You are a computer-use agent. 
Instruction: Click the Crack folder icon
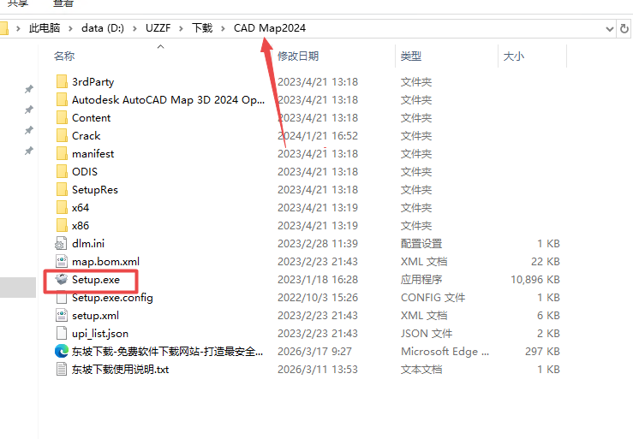tap(61, 136)
